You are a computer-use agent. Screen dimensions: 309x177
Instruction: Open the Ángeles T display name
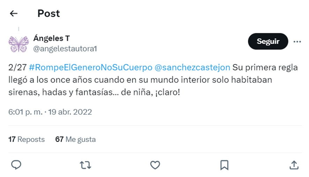(x=52, y=38)
